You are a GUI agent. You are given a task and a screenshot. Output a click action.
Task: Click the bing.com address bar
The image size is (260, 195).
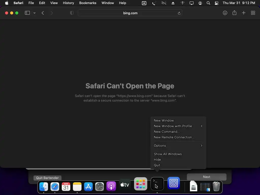(130, 13)
